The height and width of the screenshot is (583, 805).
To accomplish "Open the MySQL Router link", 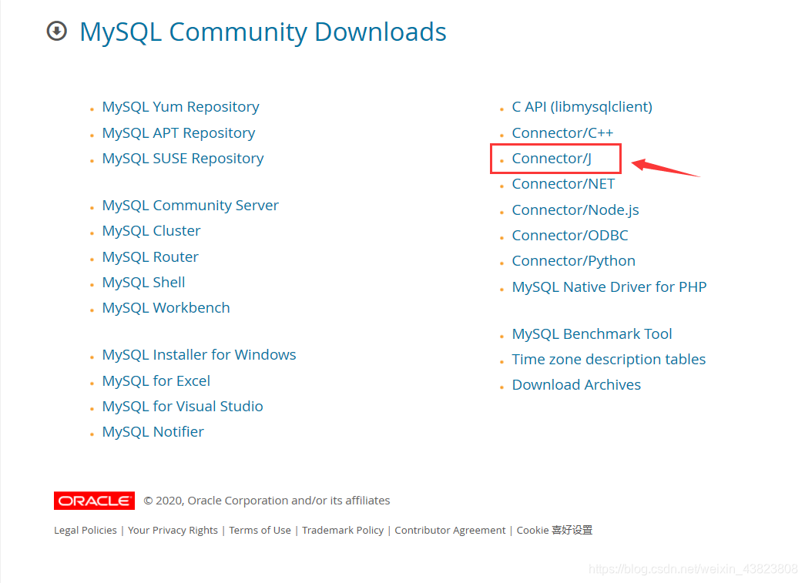I will [x=150, y=256].
